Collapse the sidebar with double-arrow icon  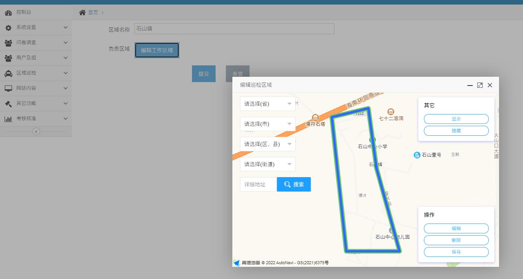click(36, 132)
